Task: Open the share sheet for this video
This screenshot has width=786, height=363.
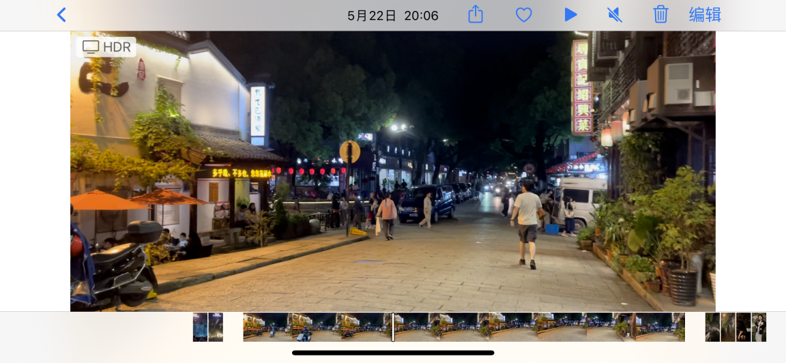Action: coord(476,15)
